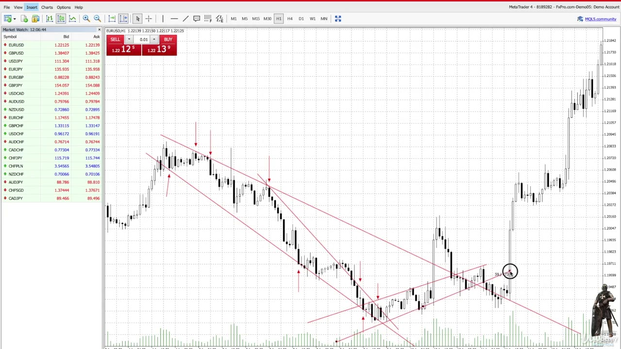Viewport: 621px width, 349px height.
Task: Switch chart to M5 timeframe
Action: coord(245,18)
